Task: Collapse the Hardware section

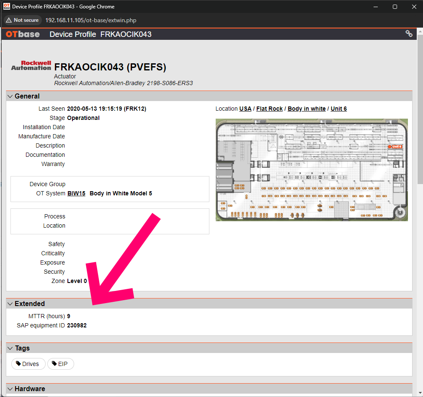Action: tap(10, 389)
